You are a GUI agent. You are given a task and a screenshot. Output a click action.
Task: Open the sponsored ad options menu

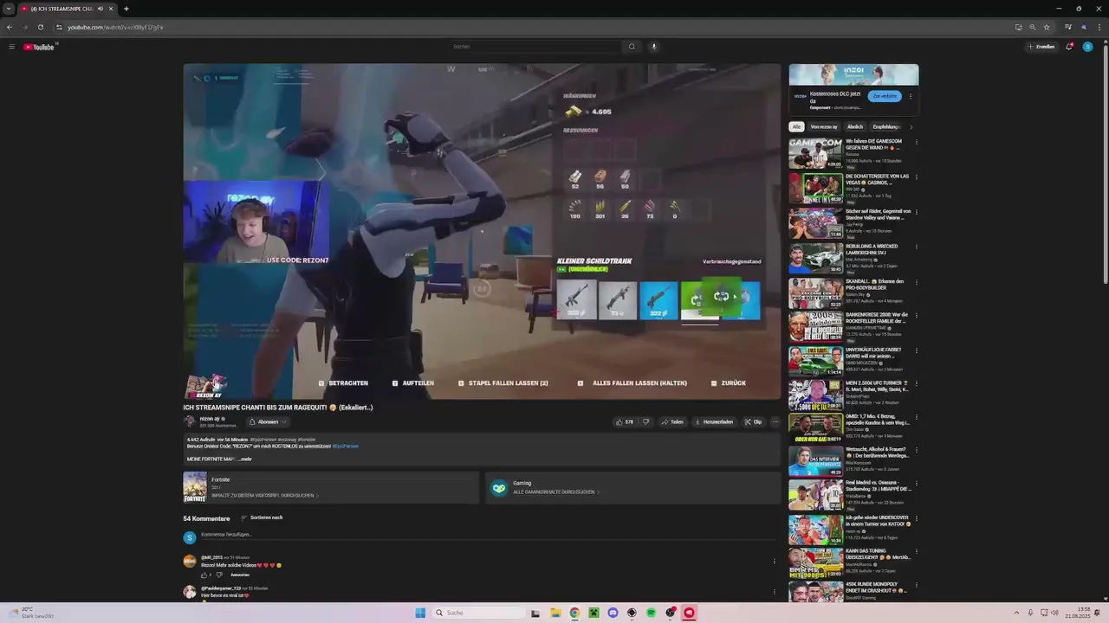pos(911,96)
